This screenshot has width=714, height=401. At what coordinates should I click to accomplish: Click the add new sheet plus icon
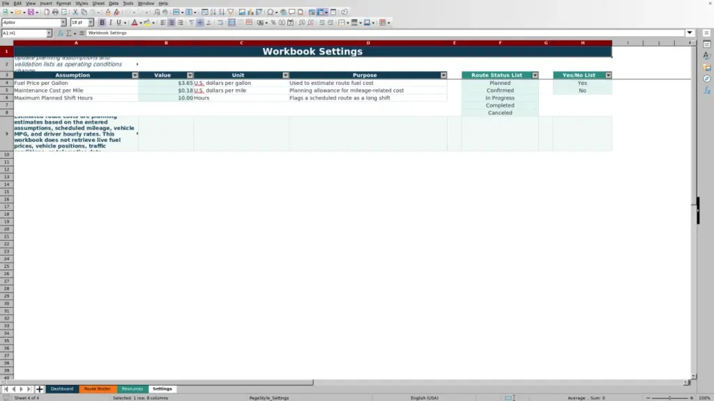click(x=39, y=388)
